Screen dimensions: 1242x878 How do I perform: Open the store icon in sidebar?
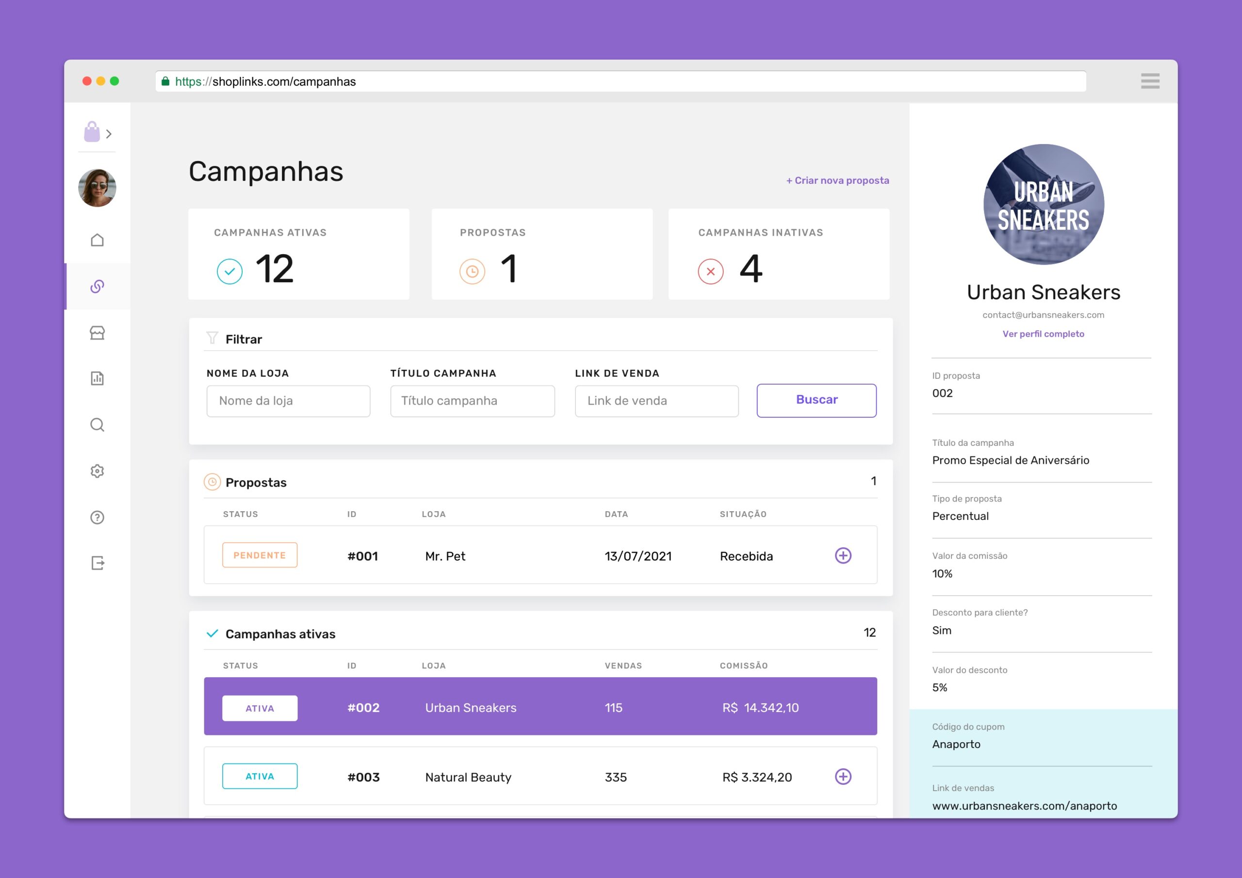pos(98,332)
